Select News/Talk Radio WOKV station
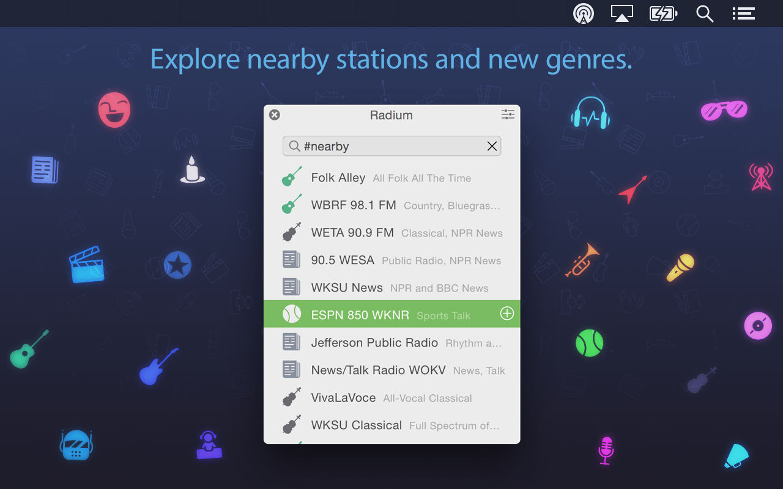The image size is (783, 489). click(x=391, y=370)
